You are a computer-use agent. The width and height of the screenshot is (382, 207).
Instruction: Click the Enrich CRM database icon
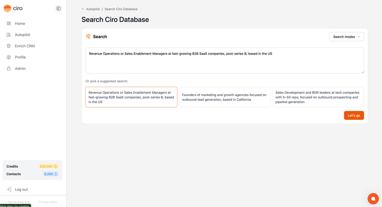pyautogui.click(x=9, y=46)
